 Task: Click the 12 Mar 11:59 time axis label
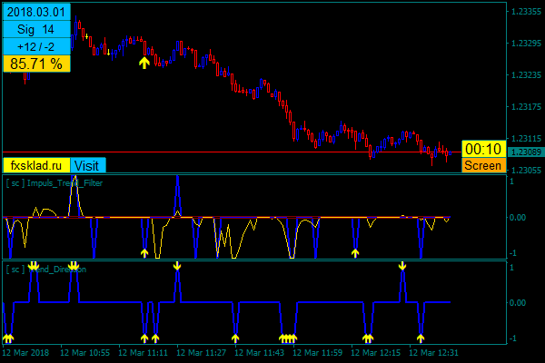tap(317, 353)
